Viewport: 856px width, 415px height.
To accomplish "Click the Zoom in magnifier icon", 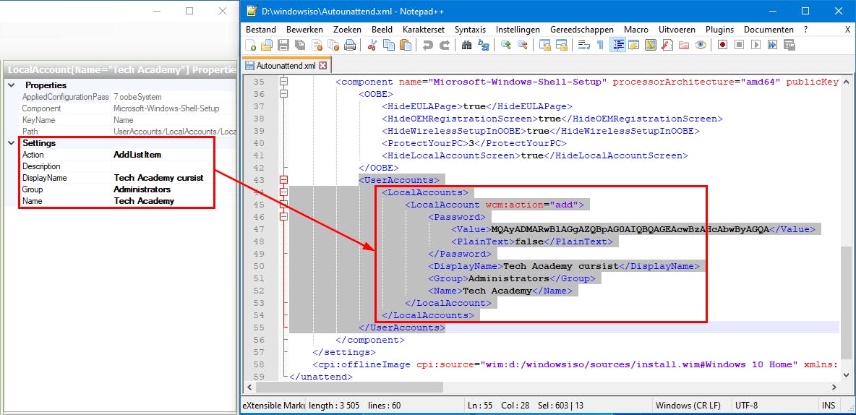I will [505, 46].
